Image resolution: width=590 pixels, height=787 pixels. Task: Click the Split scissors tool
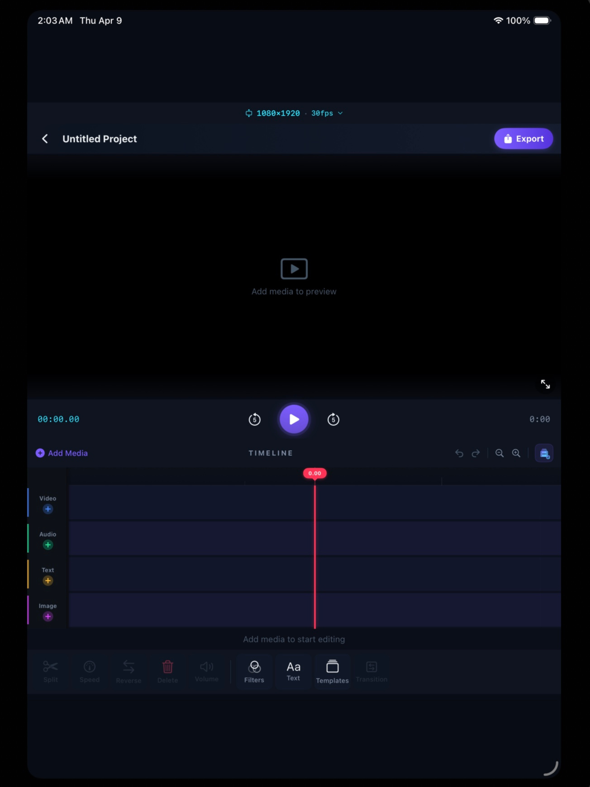(x=50, y=671)
